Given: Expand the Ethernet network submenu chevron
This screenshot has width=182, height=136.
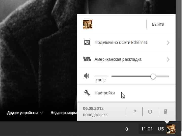Looking at the screenshot, I should 168,43.
